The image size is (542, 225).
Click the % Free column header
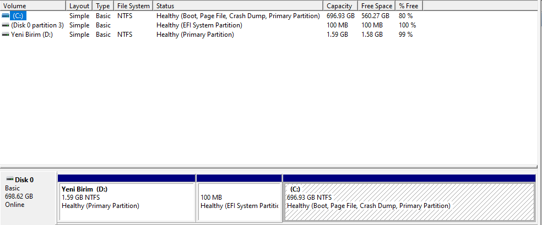409,6
